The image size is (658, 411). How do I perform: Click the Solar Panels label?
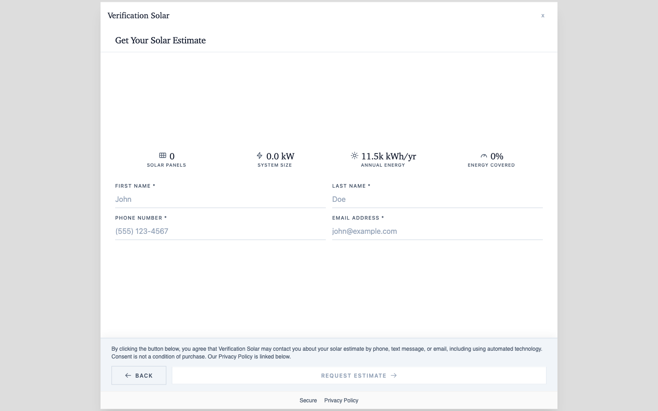pos(166,165)
